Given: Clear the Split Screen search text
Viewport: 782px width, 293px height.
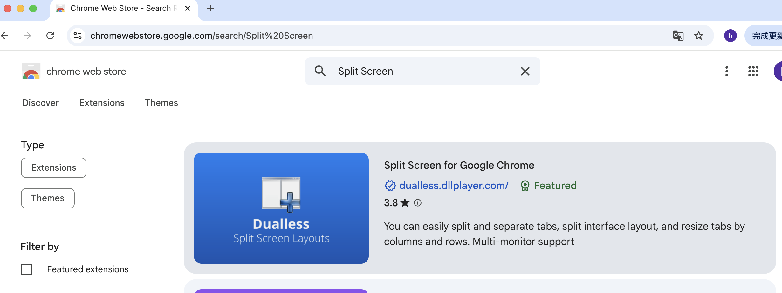Looking at the screenshot, I should 525,71.
